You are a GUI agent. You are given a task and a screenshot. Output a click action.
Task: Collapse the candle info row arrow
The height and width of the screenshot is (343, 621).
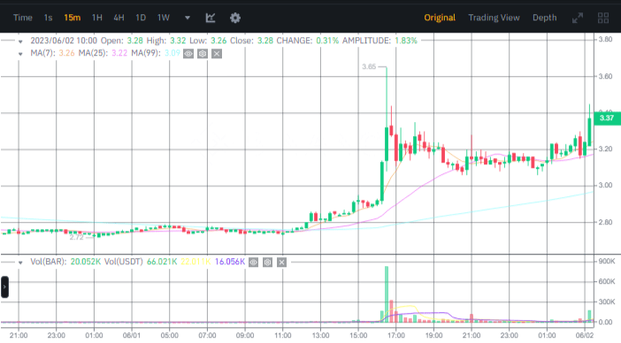pos(20,42)
